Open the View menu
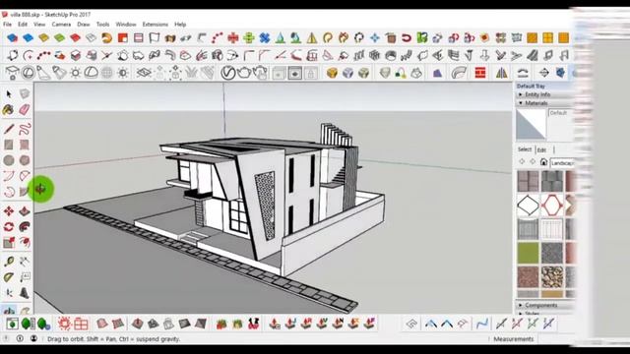The image size is (630, 354). point(39,25)
